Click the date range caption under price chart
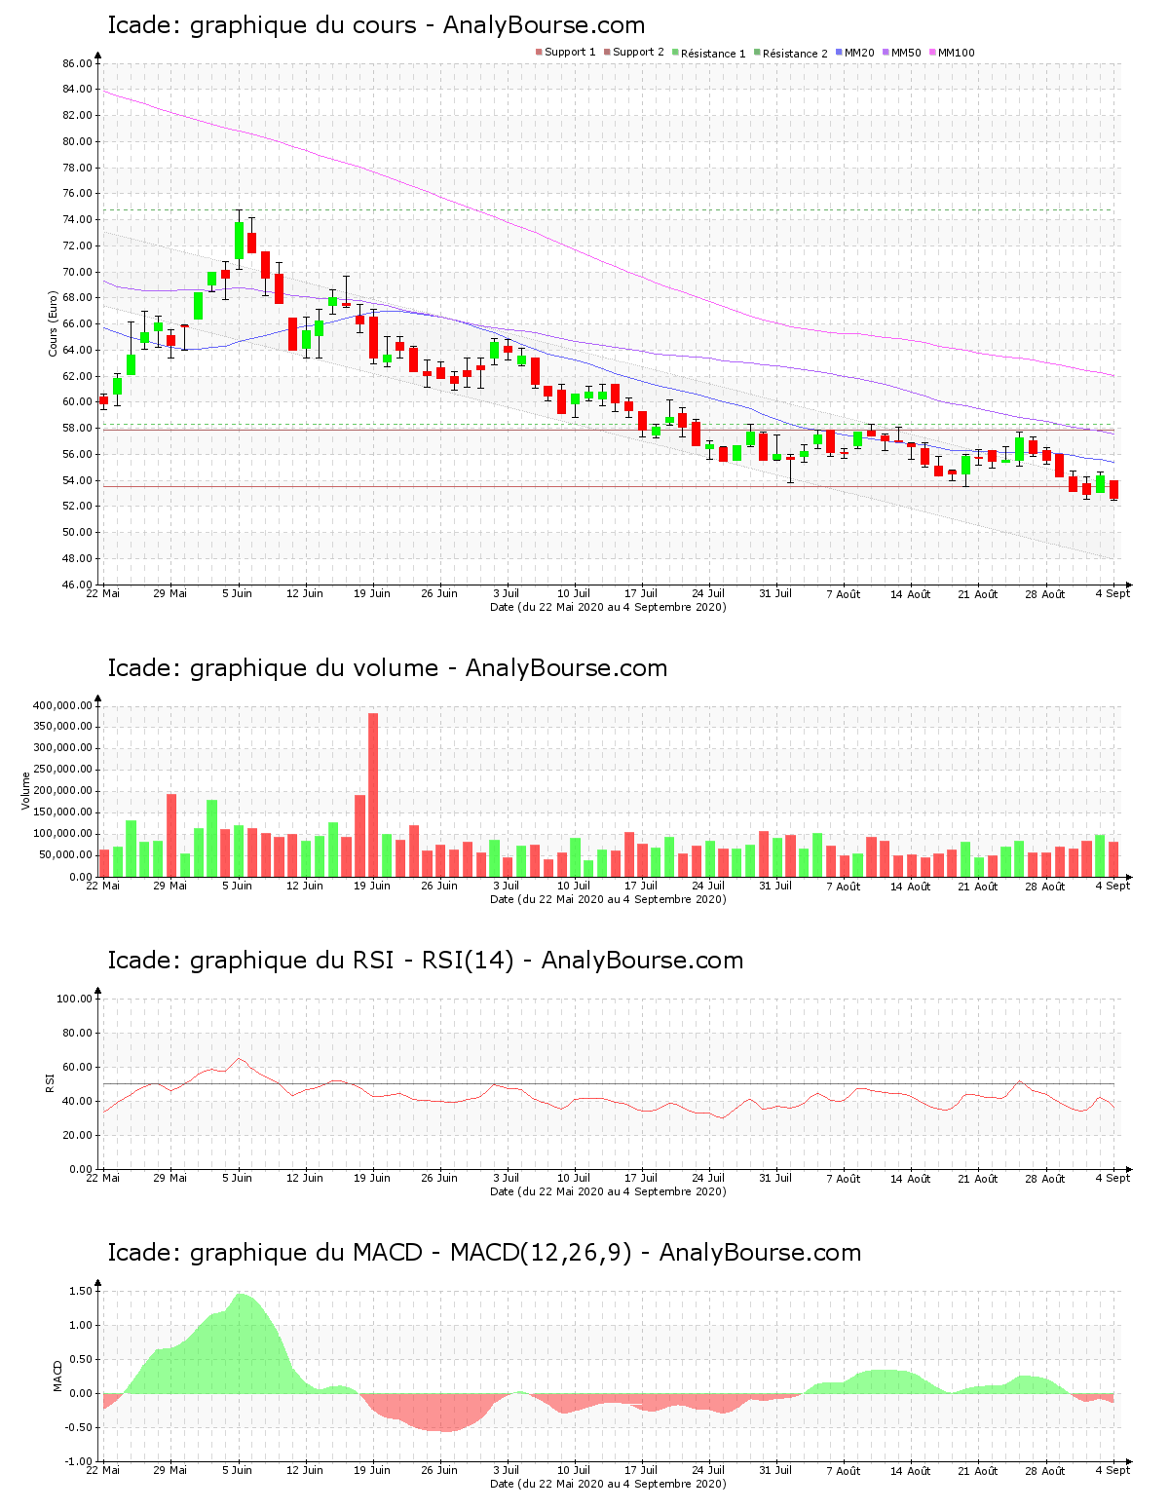The height and width of the screenshot is (1510, 1169). click(608, 607)
